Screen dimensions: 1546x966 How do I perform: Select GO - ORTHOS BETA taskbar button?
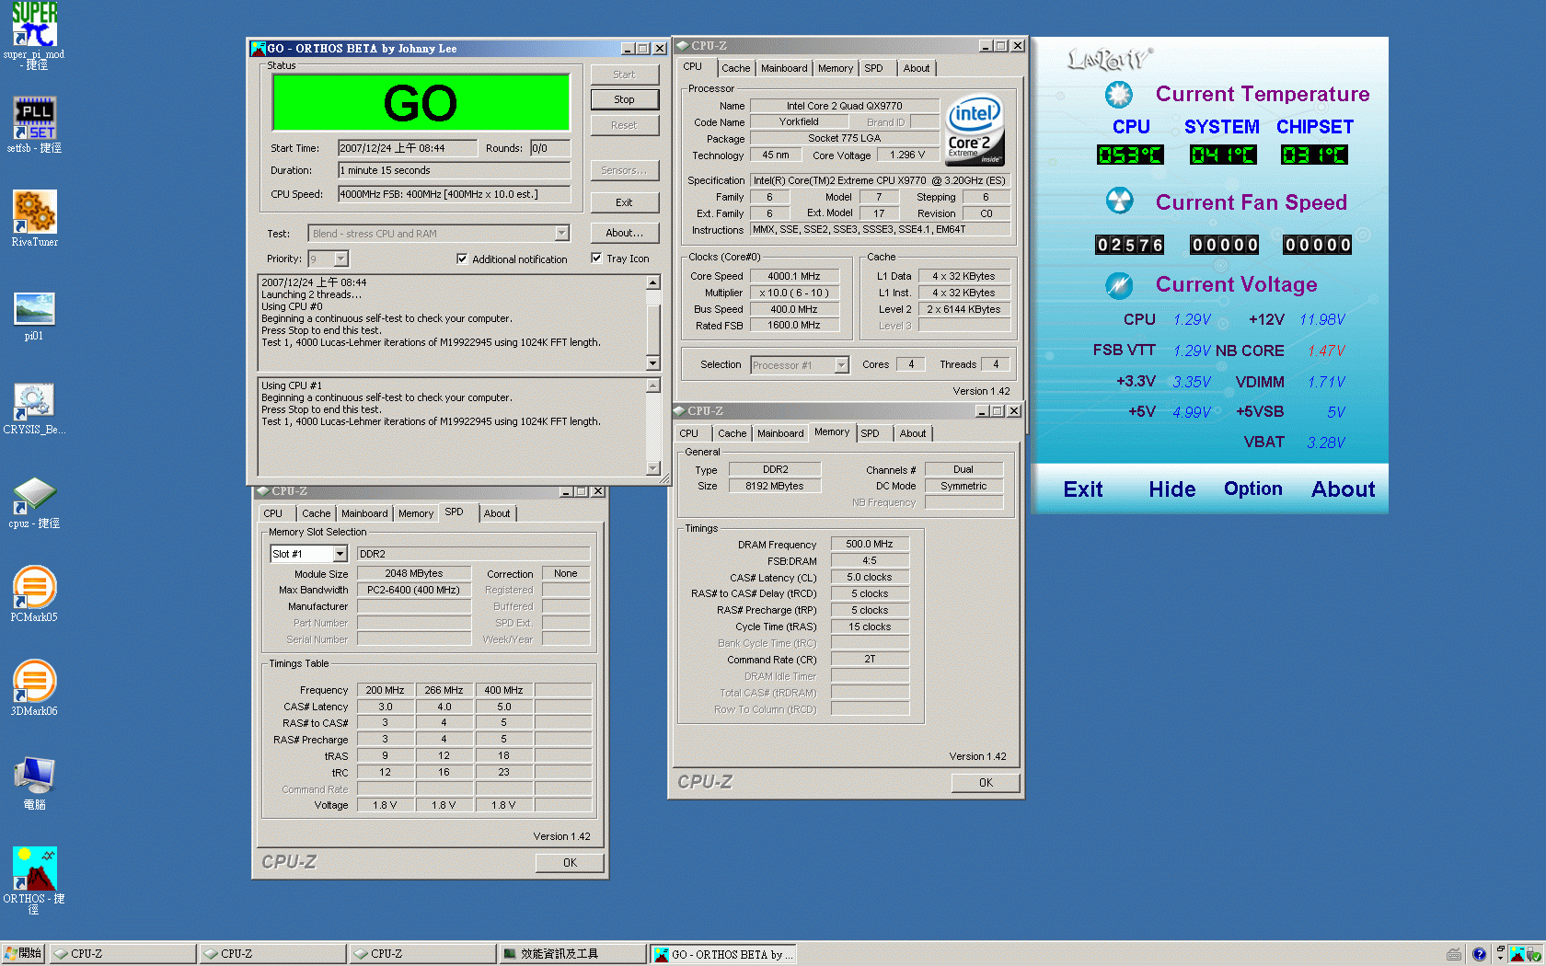pos(724,954)
